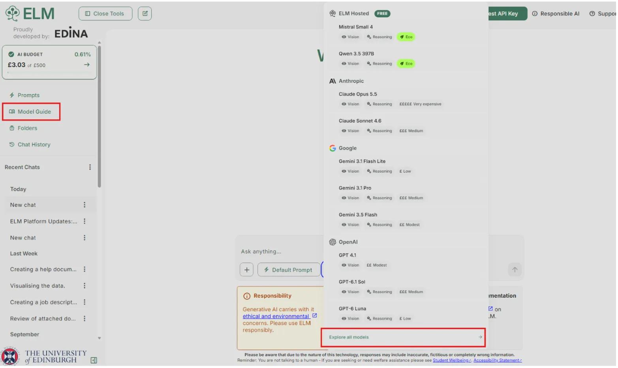The image size is (618, 368).
Task: Open Folders in the sidebar
Action: pyautogui.click(x=23, y=128)
